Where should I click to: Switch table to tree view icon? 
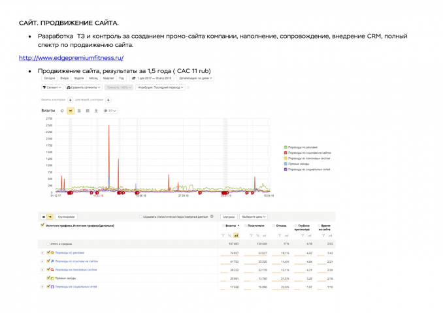click(50, 217)
